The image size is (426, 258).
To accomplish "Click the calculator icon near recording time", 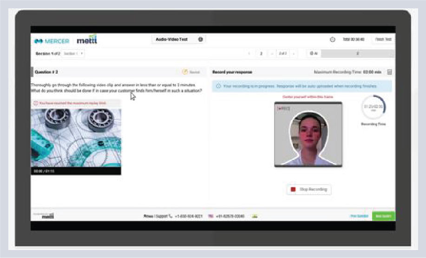I will click(x=389, y=72).
